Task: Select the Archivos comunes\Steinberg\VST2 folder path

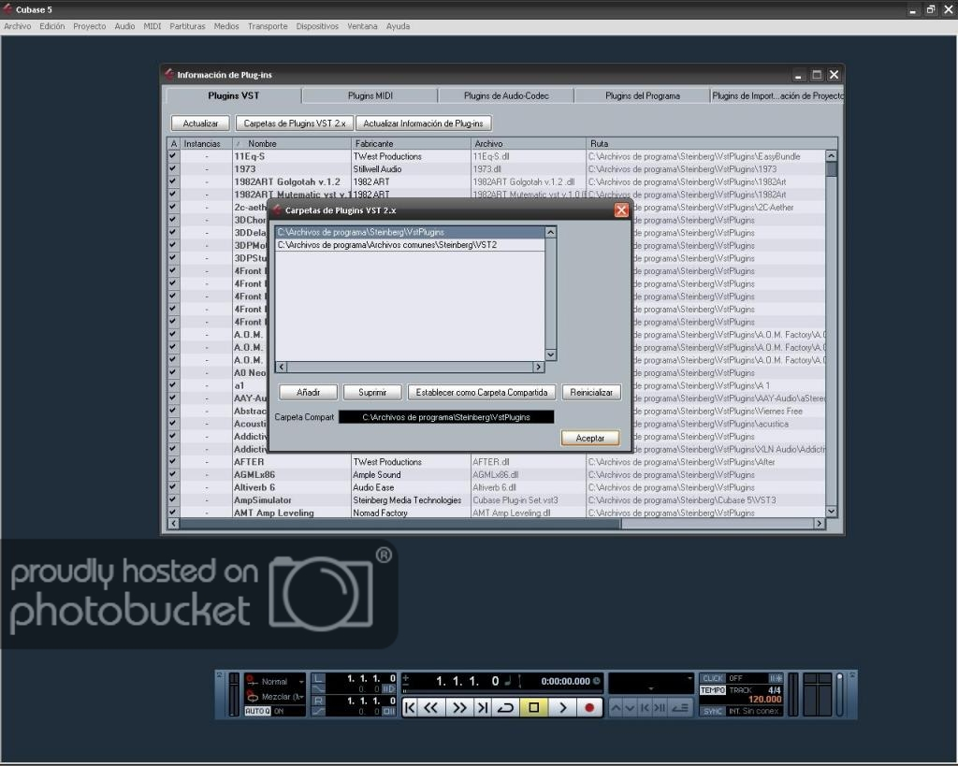Action: tap(410, 245)
